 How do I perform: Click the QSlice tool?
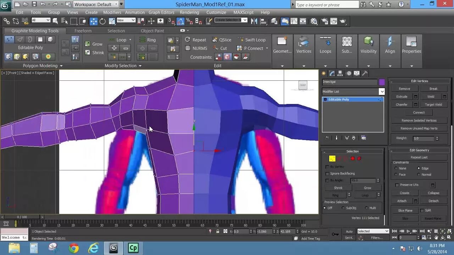pyautogui.click(x=222, y=40)
